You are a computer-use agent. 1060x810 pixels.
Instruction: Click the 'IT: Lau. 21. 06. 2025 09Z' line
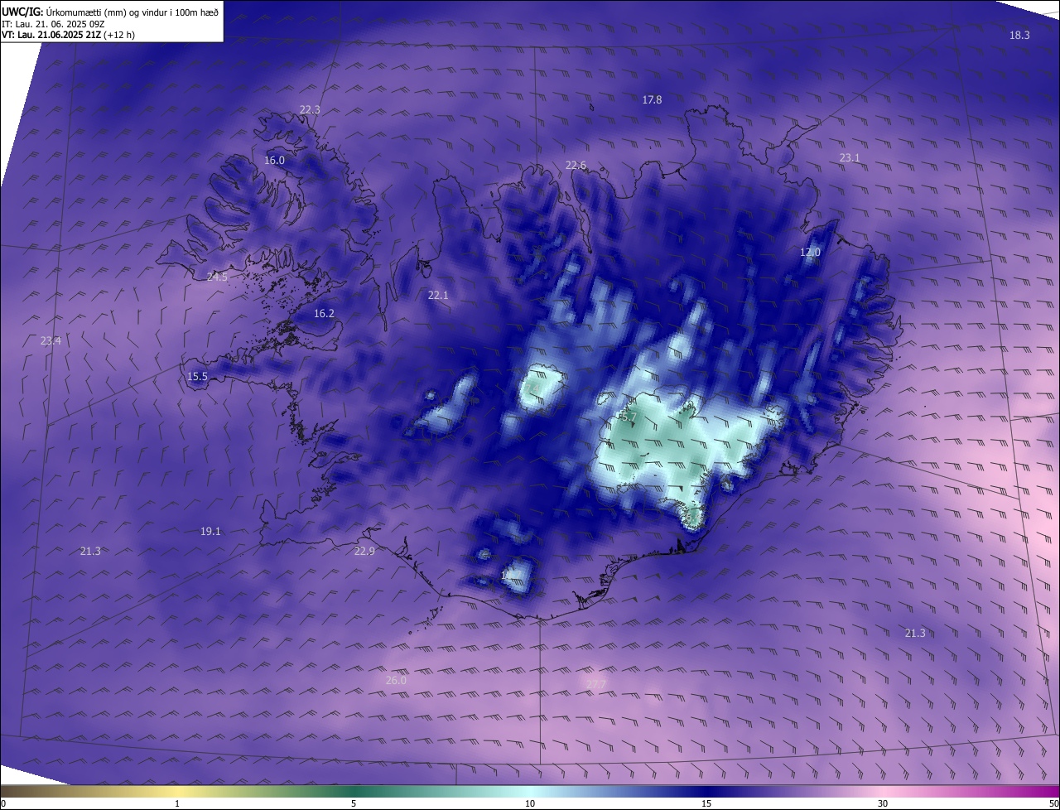53,23
